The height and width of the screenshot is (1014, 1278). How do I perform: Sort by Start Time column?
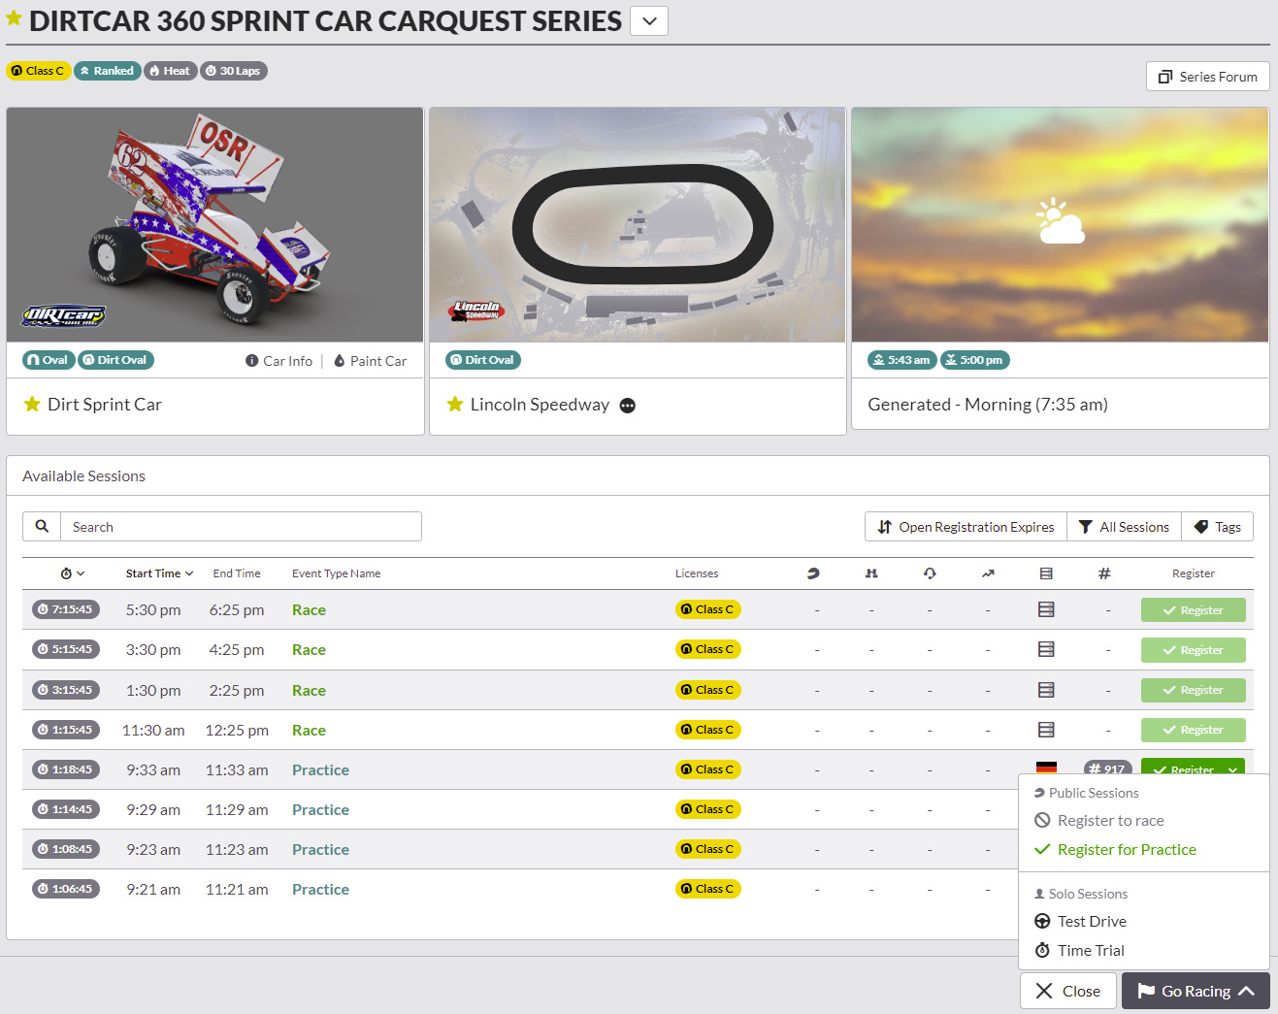159,573
